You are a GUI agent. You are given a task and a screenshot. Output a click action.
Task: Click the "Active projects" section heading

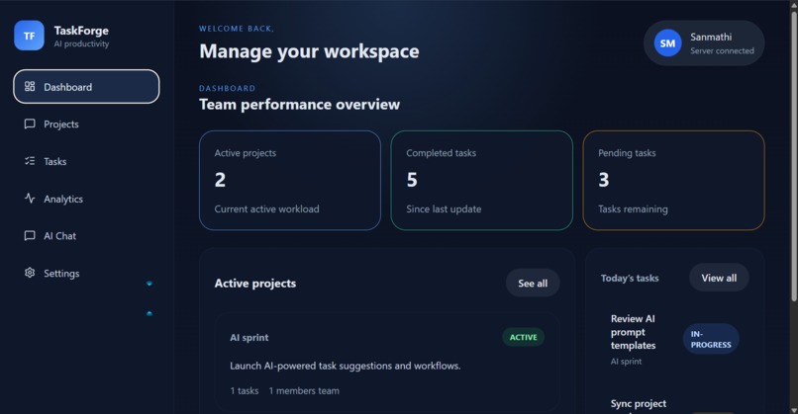tap(255, 283)
